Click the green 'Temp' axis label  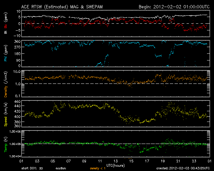(6, 148)
